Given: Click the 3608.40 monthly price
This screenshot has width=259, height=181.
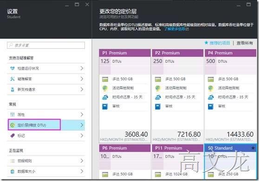Looking at the screenshot, I should tap(136, 134).
